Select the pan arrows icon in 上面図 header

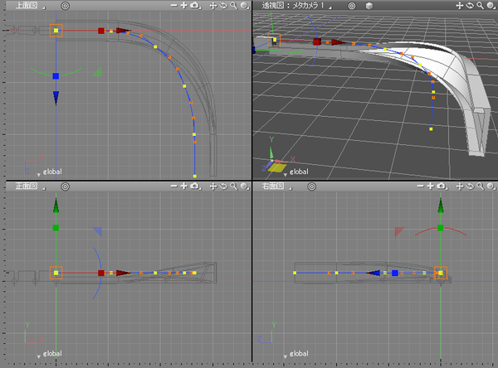213,6
